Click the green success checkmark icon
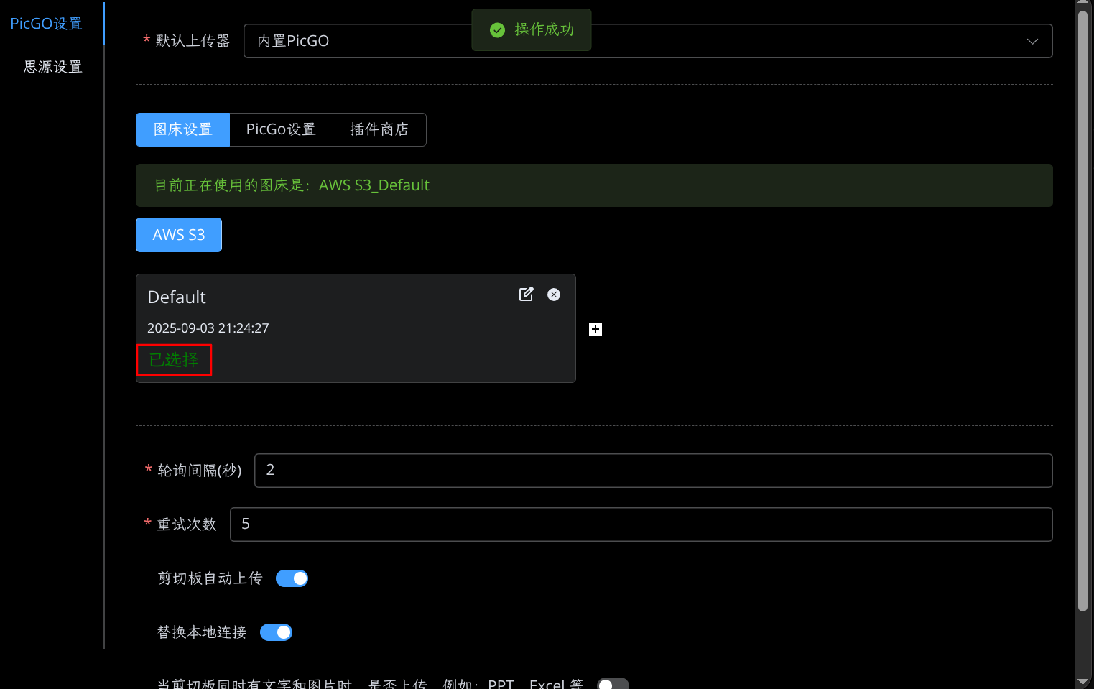The width and height of the screenshot is (1094, 689). 497,29
